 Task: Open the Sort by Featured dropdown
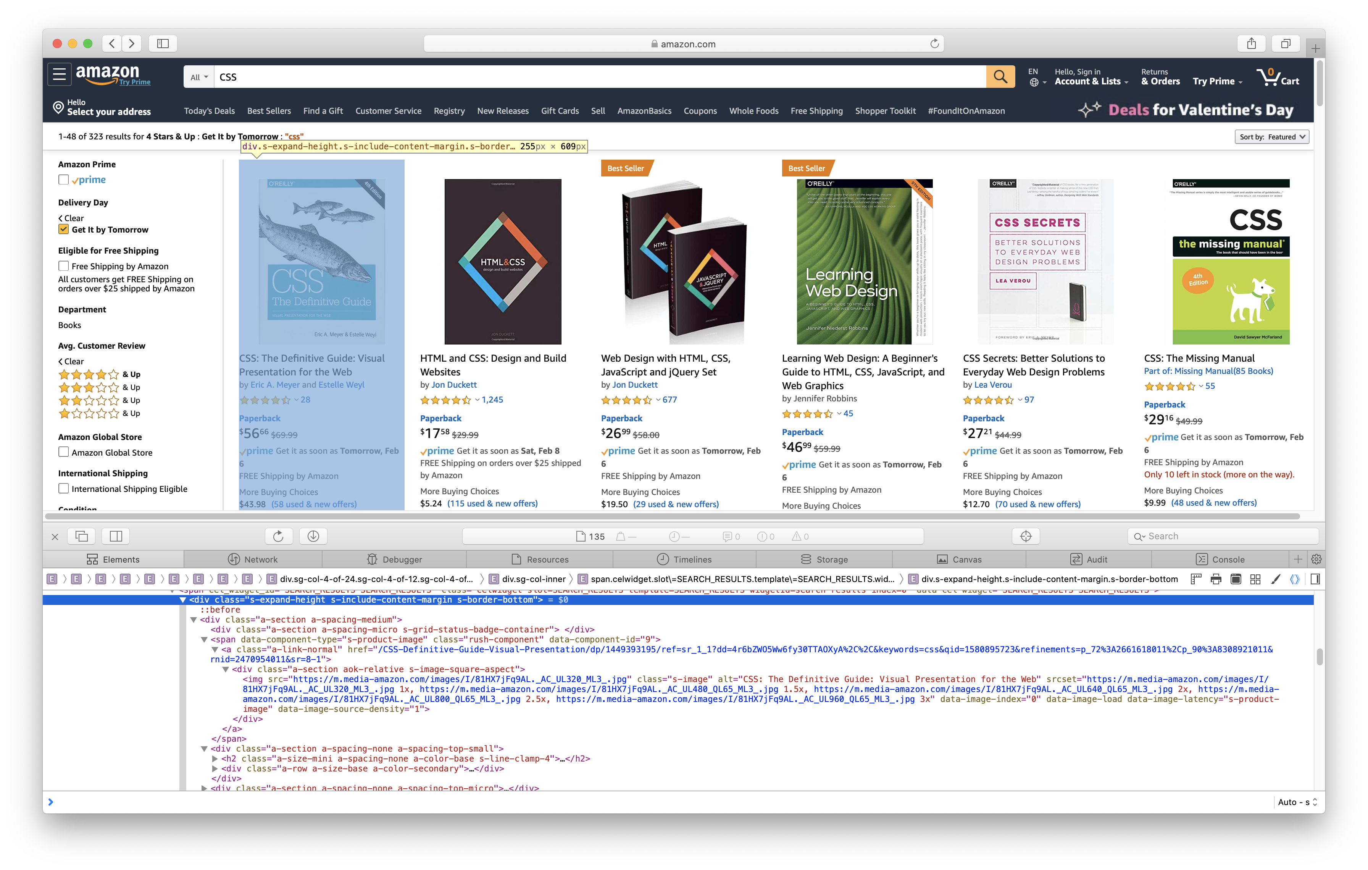click(1271, 137)
